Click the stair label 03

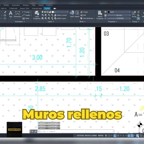(106, 34)
